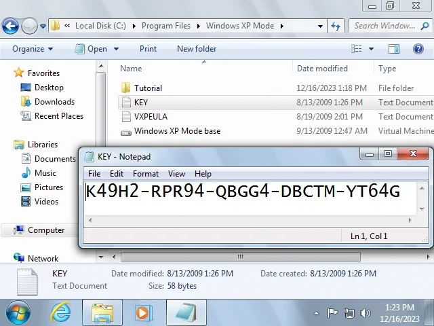Expand arrow after Local Disk (C:) breadcrumb

click(x=134, y=26)
